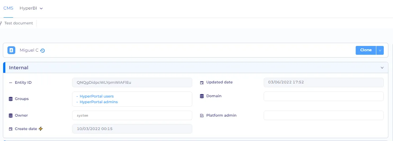Click the Miguel C entity name
The height and width of the screenshot is (141, 393).
point(29,50)
